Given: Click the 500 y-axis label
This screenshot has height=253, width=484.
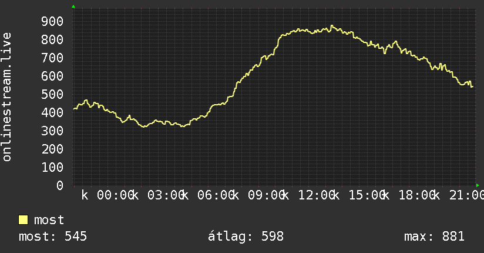Looking at the screenshot, I should [52, 94].
